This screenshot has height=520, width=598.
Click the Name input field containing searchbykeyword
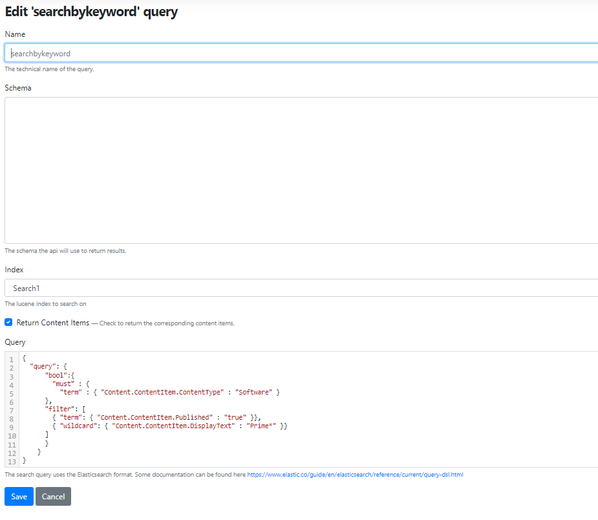(x=301, y=53)
